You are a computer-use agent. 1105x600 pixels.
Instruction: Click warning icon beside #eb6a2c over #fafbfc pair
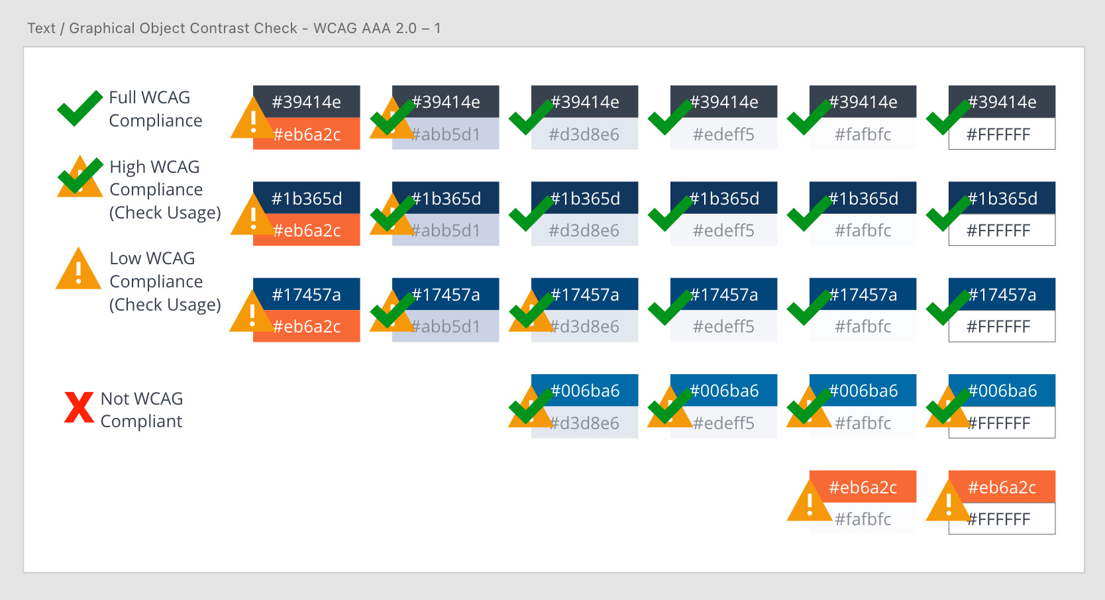[x=809, y=503]
